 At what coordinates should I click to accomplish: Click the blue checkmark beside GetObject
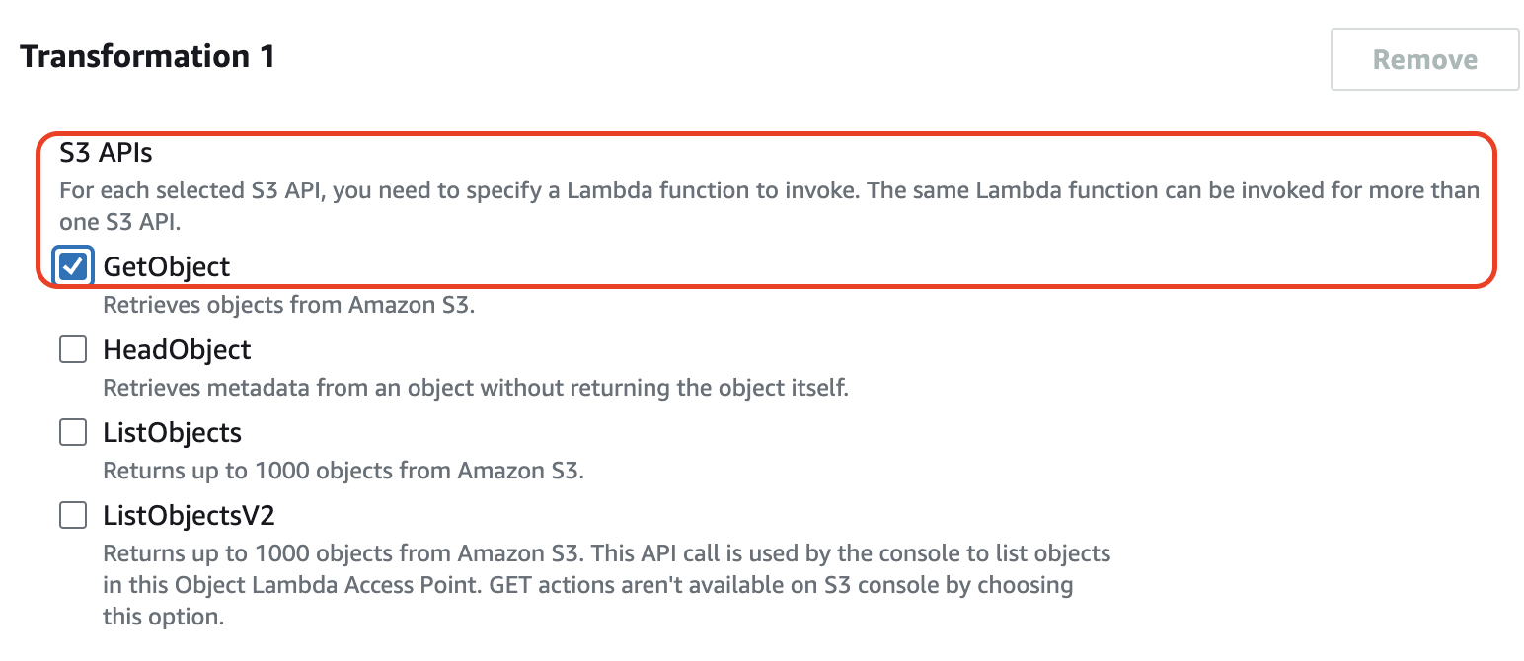[x=73, y=266]
